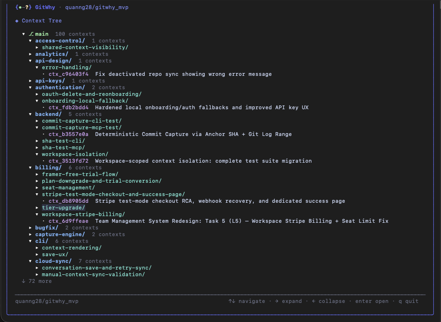Click the footer repo path quanng28/gitwhy_mvp
Image resolution: width=441 pixels, height=322 pixels.
click(47, 301)
